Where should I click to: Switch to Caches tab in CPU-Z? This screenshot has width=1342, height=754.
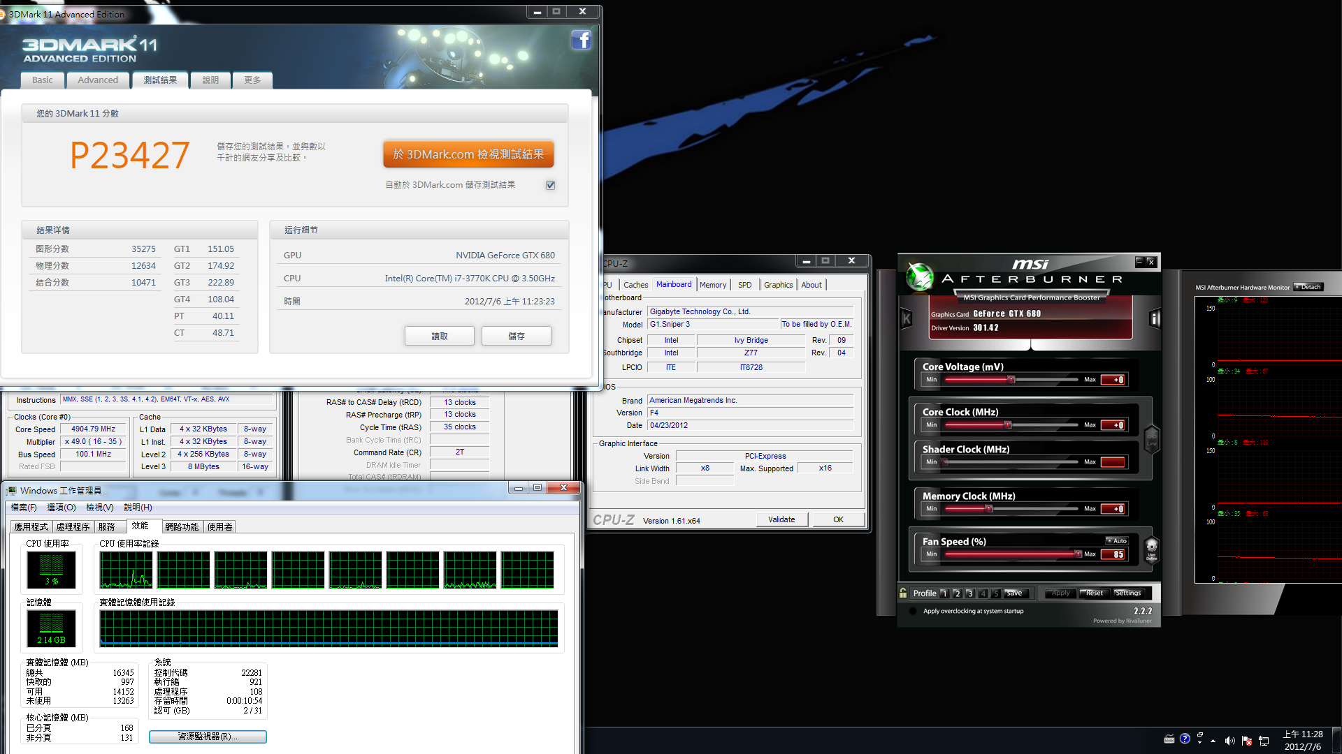click(x=635, y=285)
